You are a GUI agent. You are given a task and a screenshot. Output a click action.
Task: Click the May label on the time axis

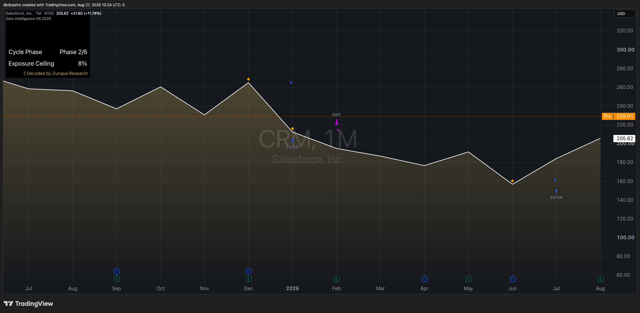[468, 288]
